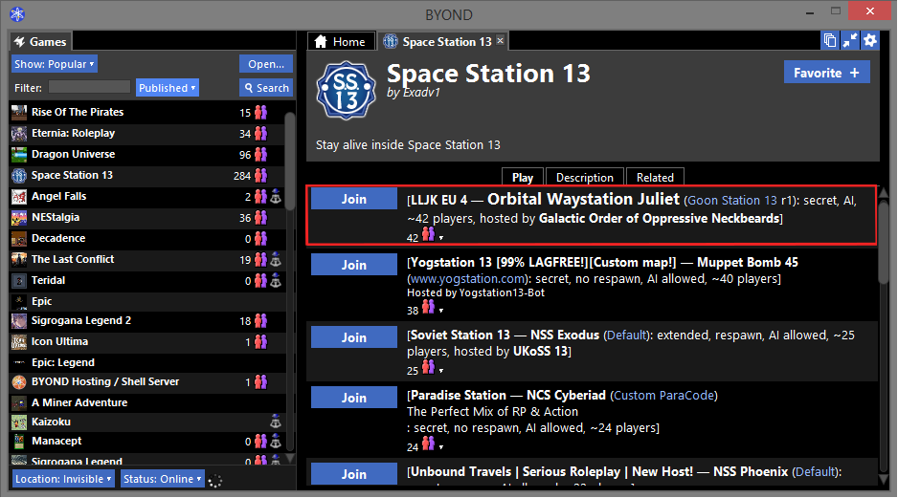Click the games list scrollbar thumb

point(290,160)
